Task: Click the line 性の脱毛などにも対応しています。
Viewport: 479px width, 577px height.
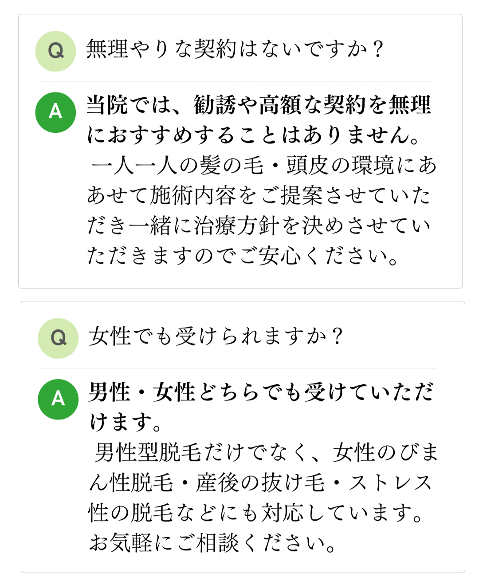Action: [x=256, y=513]
